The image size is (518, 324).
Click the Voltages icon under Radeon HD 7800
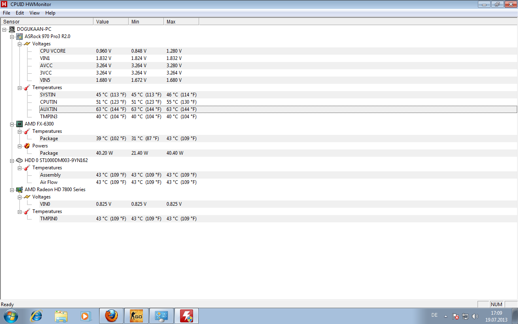tap(27, 197)
